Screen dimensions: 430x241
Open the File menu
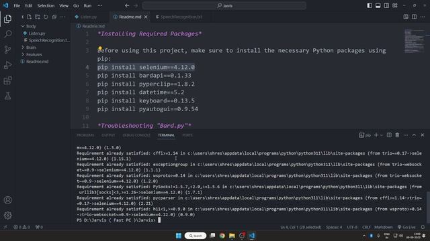[x=17, y=5]
